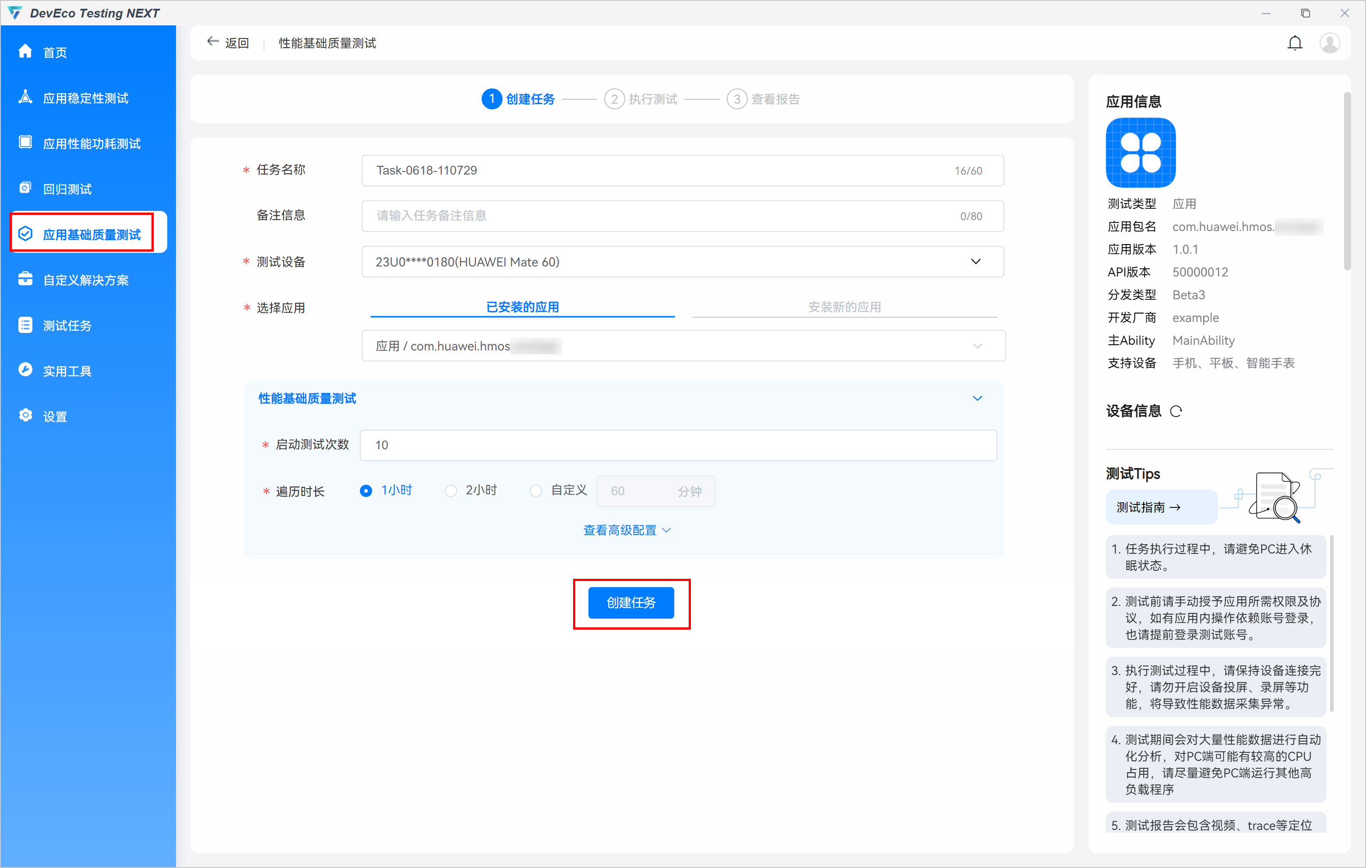Open the custom solutions briefcase icon
This screenshot has width=1366, height=868.
coord(25,279)
